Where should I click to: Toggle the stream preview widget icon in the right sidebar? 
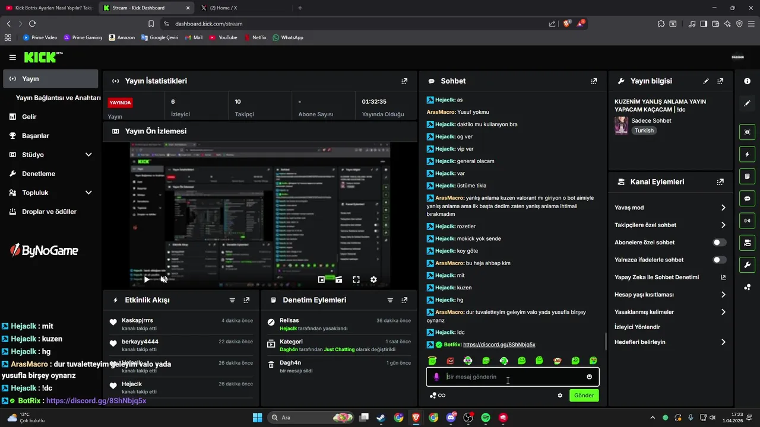click(x=747, y=132)
